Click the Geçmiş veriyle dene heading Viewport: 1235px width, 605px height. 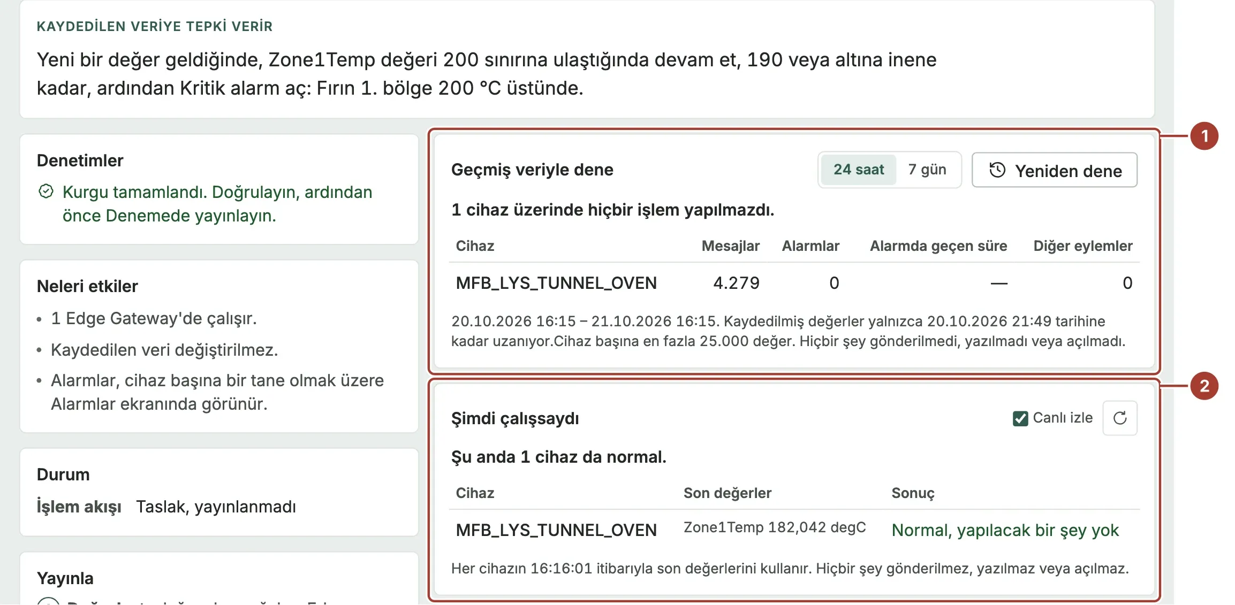coord(532,170)
